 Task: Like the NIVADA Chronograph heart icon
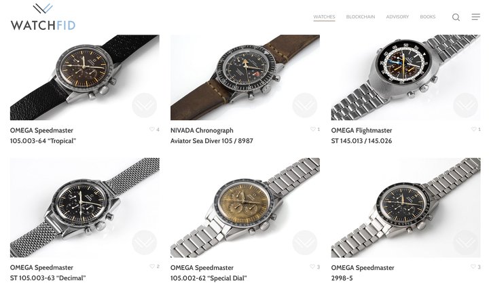pyautogui.click(x=313, y=130)
